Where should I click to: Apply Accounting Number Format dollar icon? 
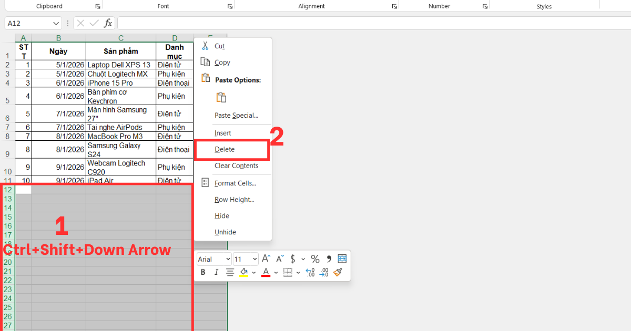(x=293, y=259)
